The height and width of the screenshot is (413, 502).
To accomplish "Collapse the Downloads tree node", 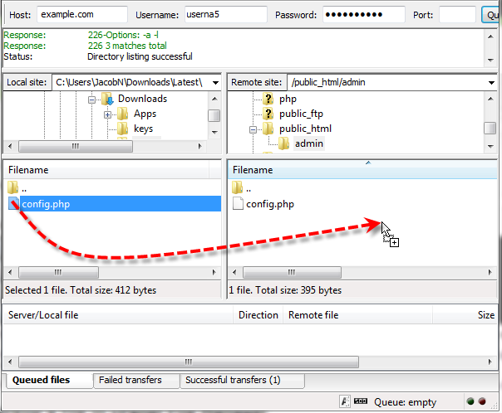I will pyautogui.click(x=92, y=100).
